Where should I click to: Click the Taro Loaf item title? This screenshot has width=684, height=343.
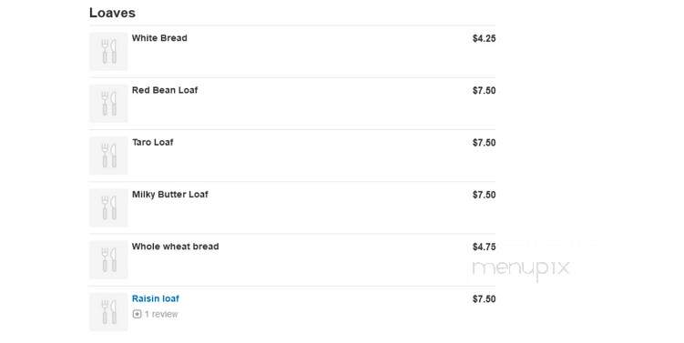point(153,143)
